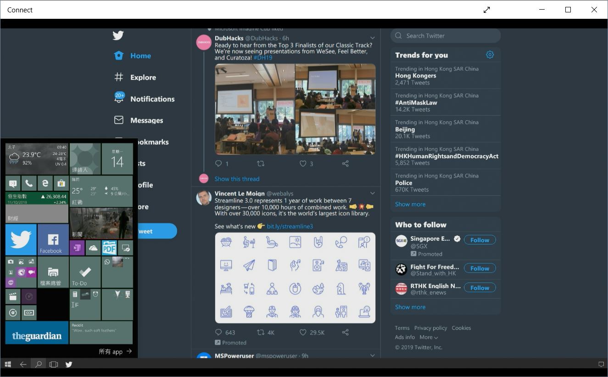
Task: Open the Reddit live tile
Action: (101, 333)
